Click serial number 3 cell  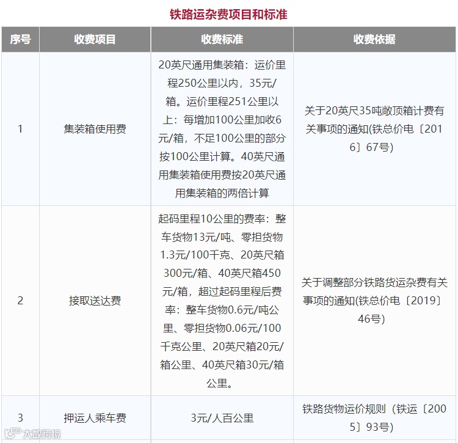coord(20,418)
